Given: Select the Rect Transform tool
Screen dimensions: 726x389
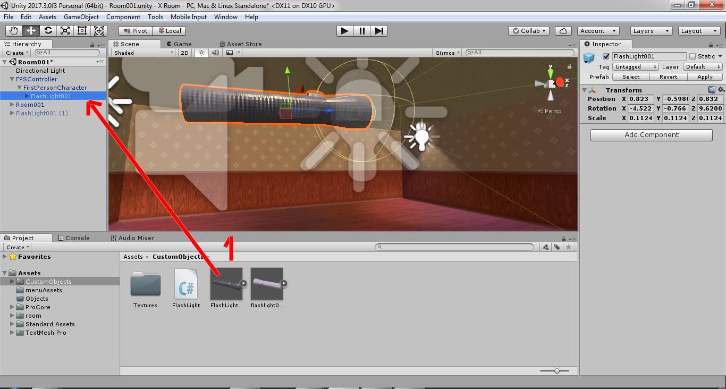Looking at the screenshot, I should [82, 30].
